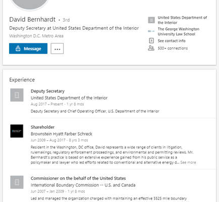This screenshot has height=202, width=219.
Task: Click George Washington University logo icon
Action: (151, 31)
